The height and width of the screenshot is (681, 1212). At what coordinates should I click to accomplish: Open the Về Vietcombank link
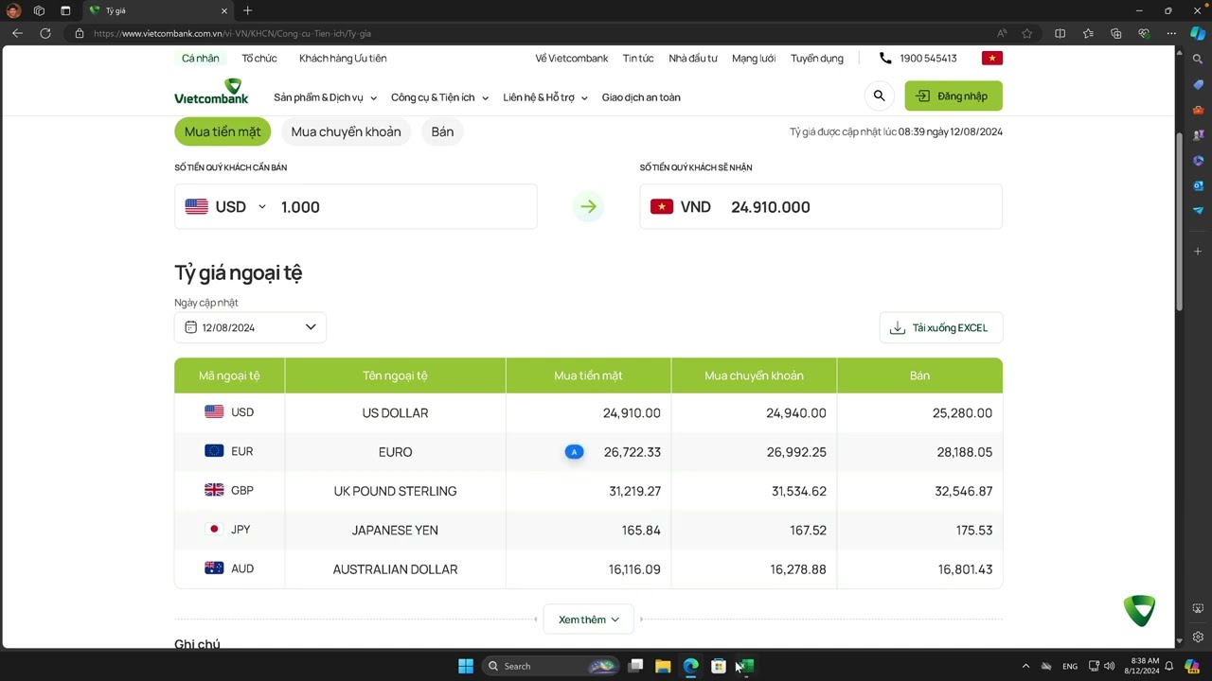click(x=572, y=58)
